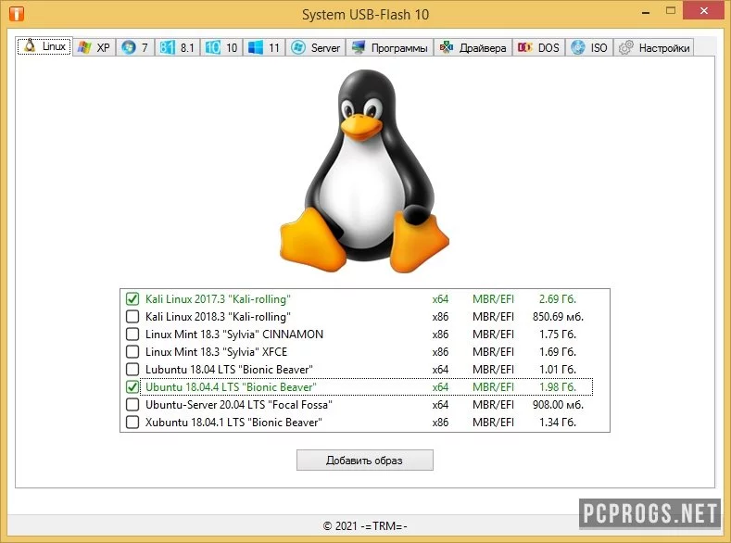Click the '1.01 Гб.' size value
The width and height of the screenshot is (731, 543).
click(x=558, y=369)
